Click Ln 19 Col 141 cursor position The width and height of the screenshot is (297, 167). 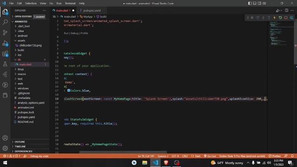click(146, 156)
